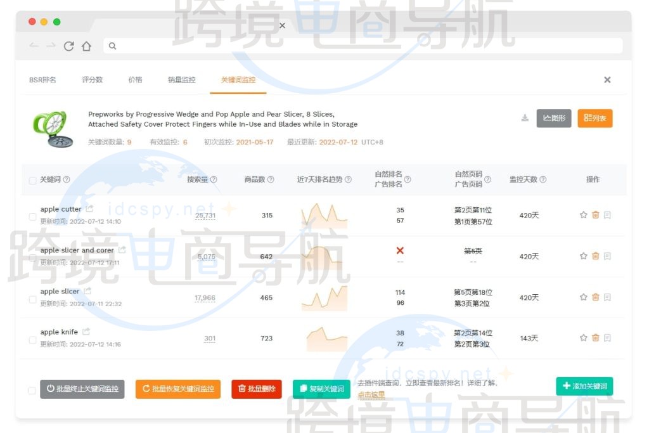
Task: Click the browser reload icon
Action: [x=68, y=46]
